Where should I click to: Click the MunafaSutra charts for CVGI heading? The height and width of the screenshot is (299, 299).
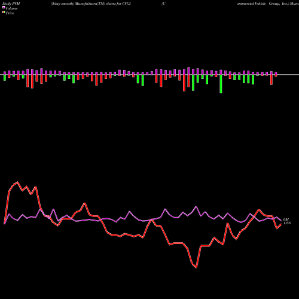pyautogui.click(x=91, y=4)
